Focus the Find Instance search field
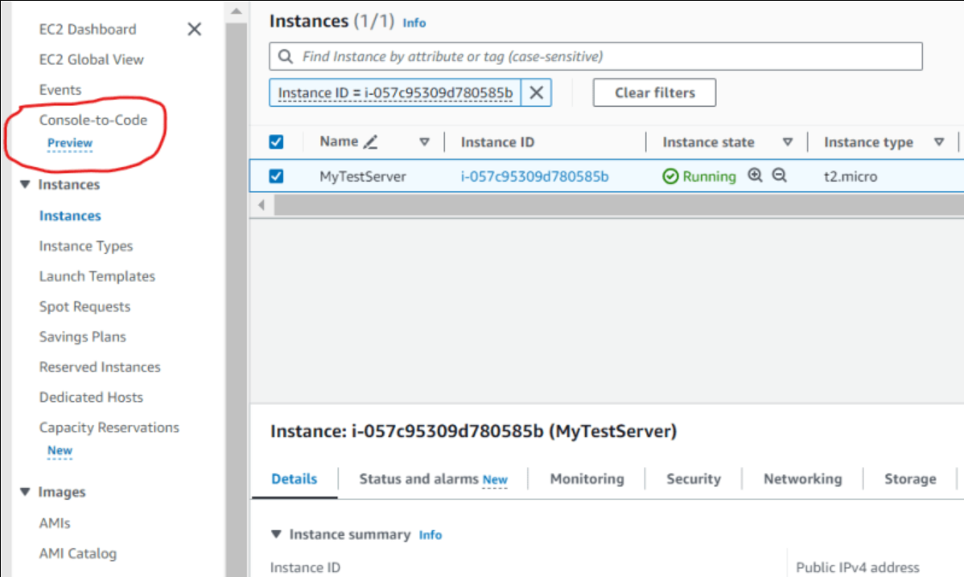The image size is (964, 577). click(604, 57)
